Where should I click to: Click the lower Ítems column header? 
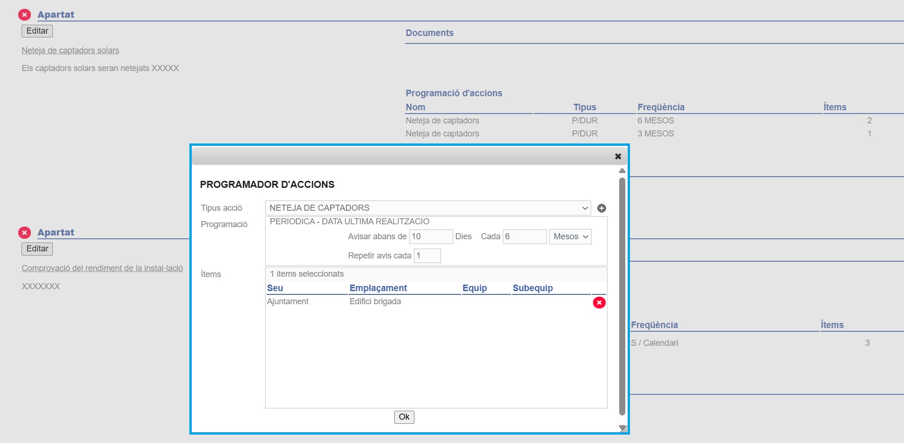pyautogui.click(x=832, y=325)
